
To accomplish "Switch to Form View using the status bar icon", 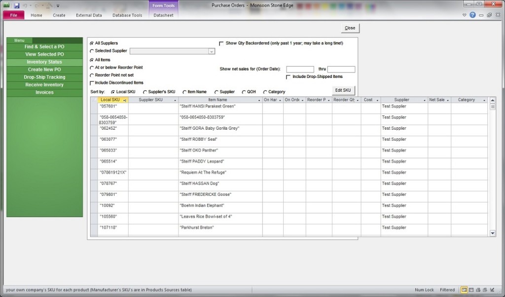I will [x=464, y=290].
